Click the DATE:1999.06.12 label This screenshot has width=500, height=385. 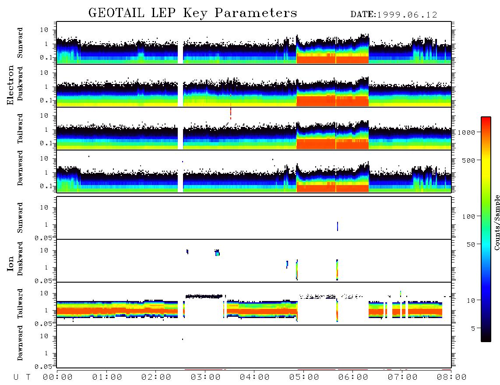[x=394, y=15]
